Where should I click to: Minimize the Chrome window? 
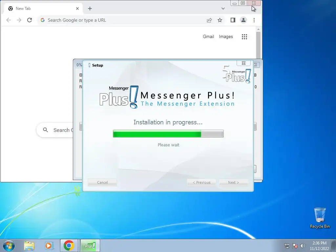235,3
